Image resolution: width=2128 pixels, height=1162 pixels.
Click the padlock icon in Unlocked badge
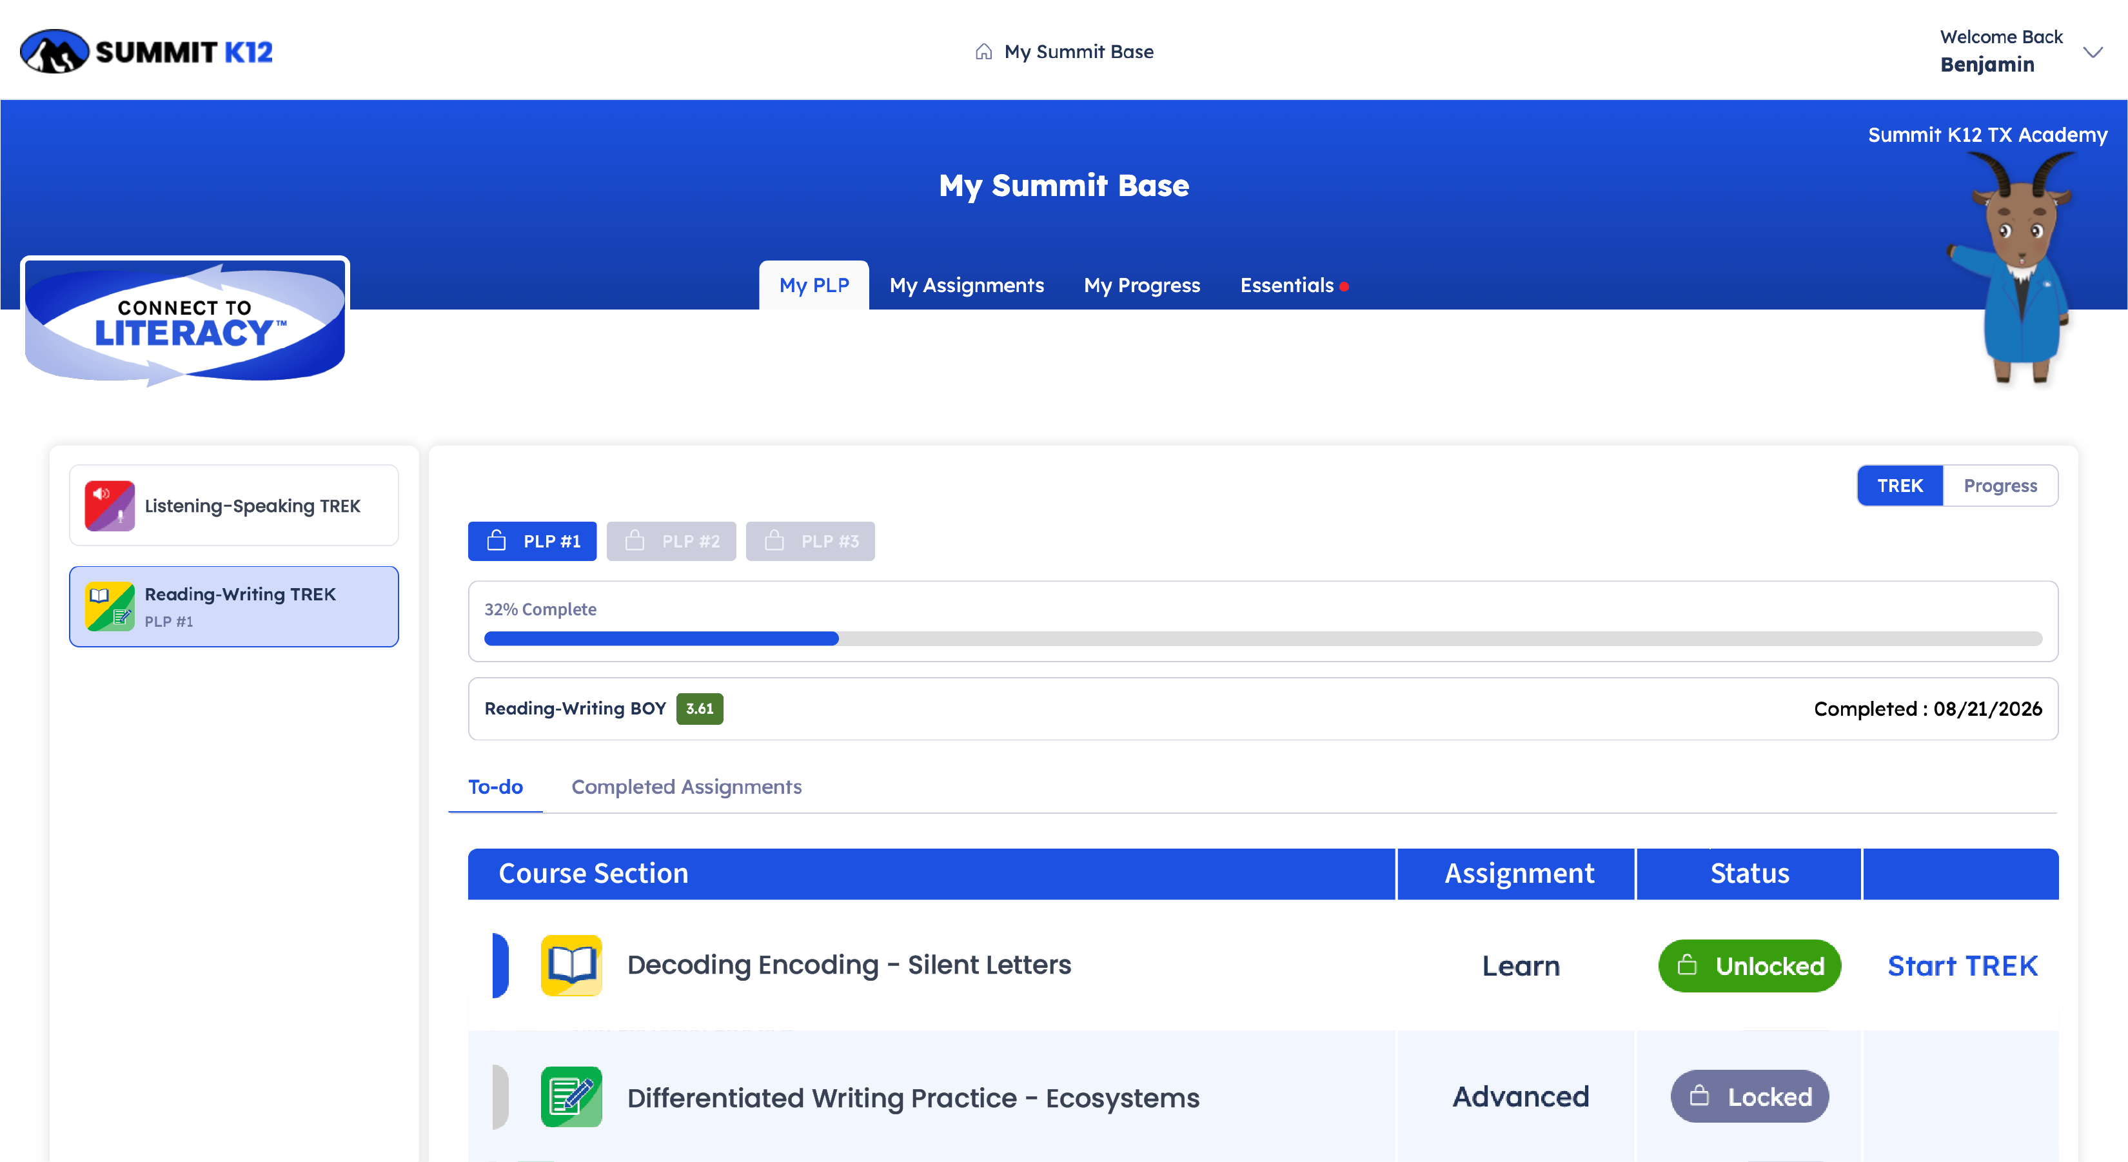pos(1688,965)
